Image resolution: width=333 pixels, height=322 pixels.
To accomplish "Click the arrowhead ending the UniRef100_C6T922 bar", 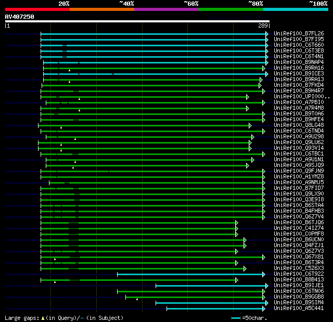I will point(264,275).
